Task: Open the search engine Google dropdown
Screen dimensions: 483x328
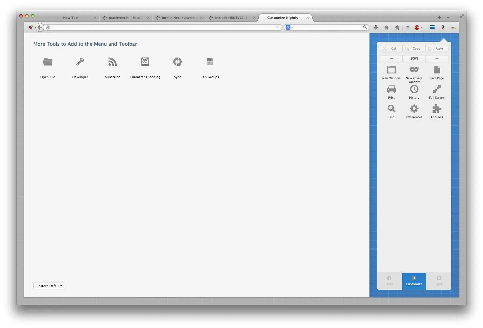Action: (x=289, y=27)
